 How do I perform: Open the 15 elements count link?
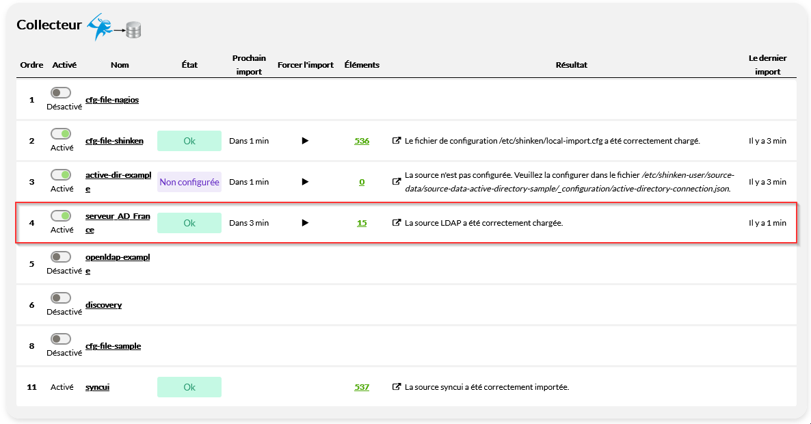tap(362, 223)
